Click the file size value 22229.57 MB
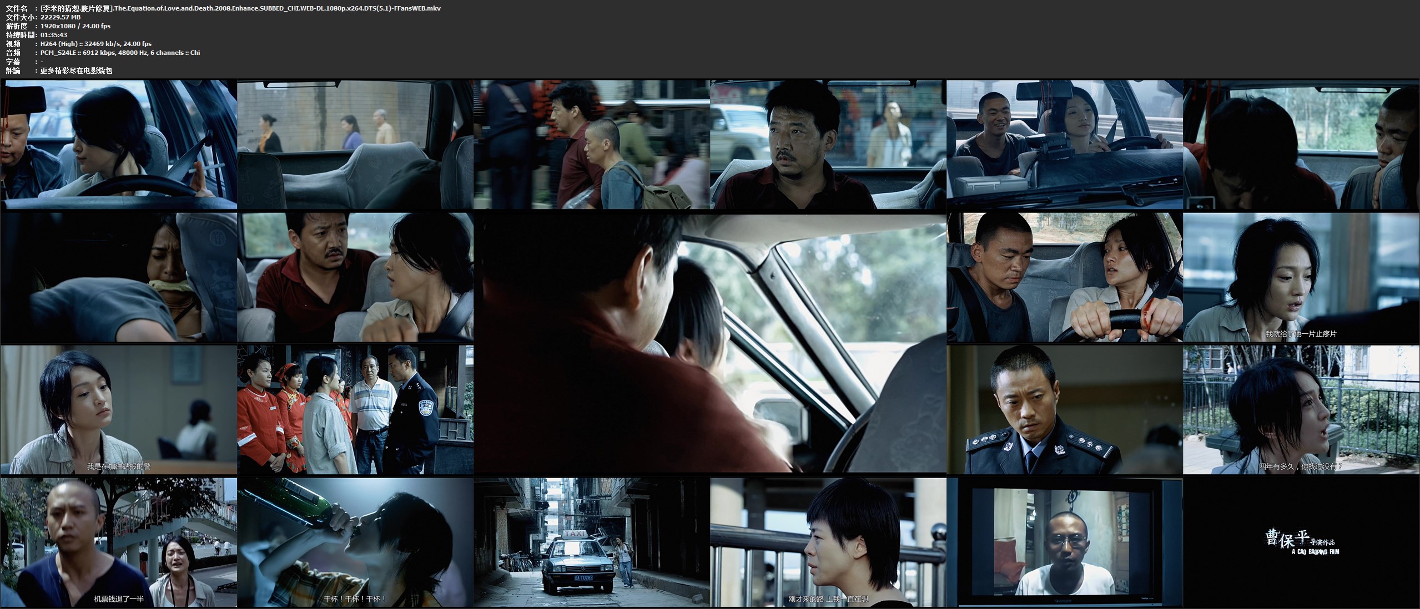The width and height of the screenshot is (1420, 609). tap(61, 17)
